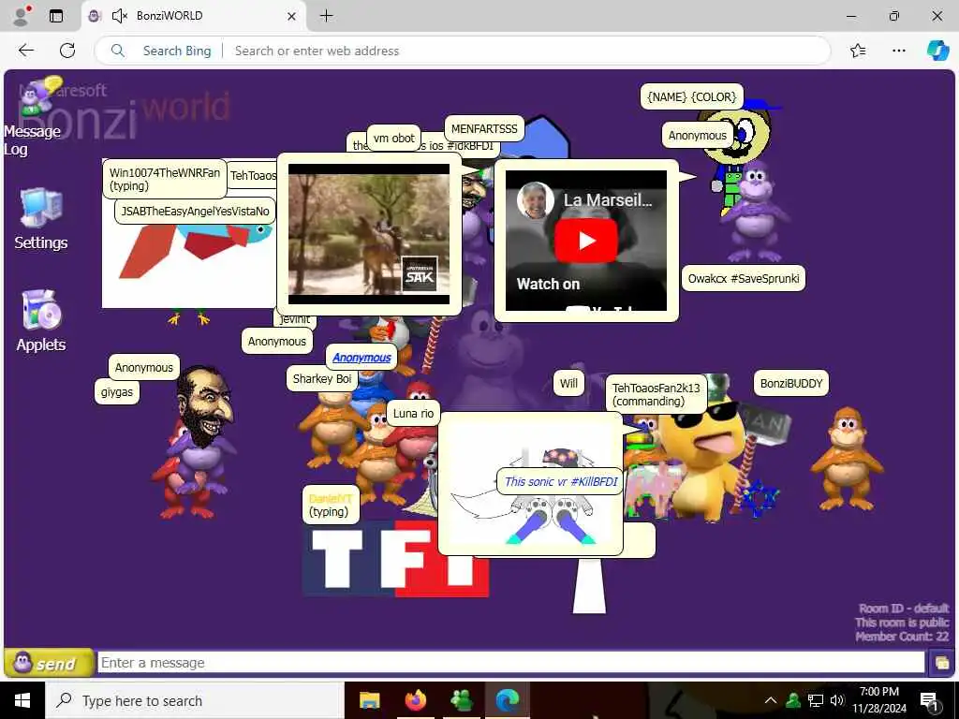Show hidden tray icons chevron

(x=771, y=700)
